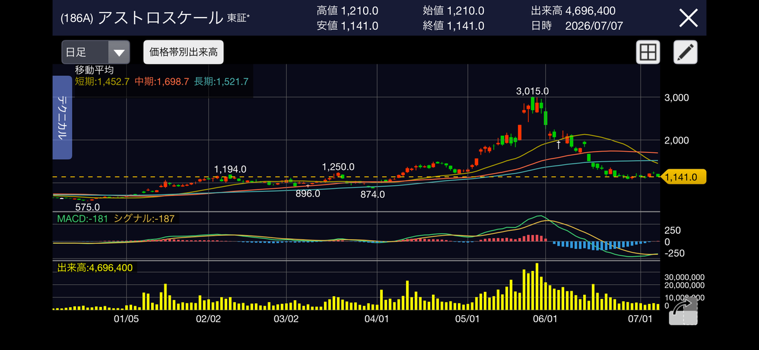Tap the 長期:1,521.7 moving average label
Viewport: 759px width, 350px height.
(x=221, y=81)
